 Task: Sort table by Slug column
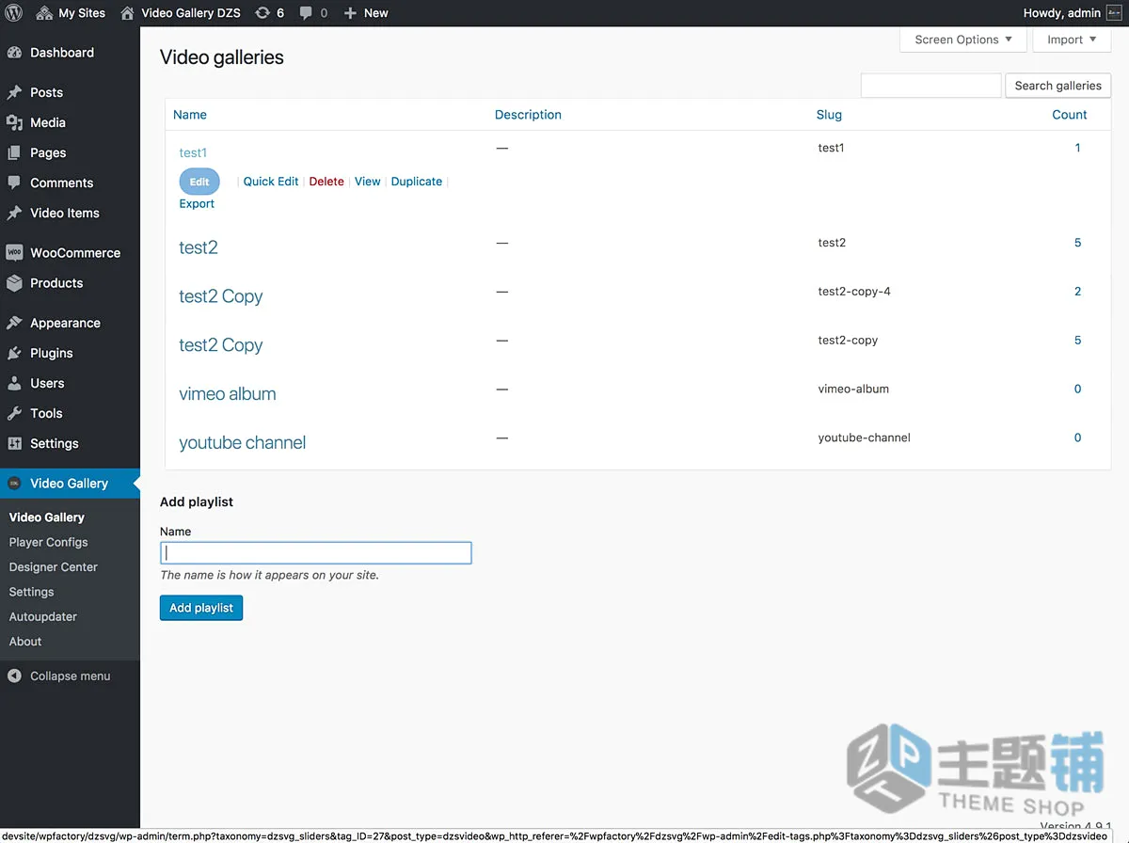[x=829, y=115]
